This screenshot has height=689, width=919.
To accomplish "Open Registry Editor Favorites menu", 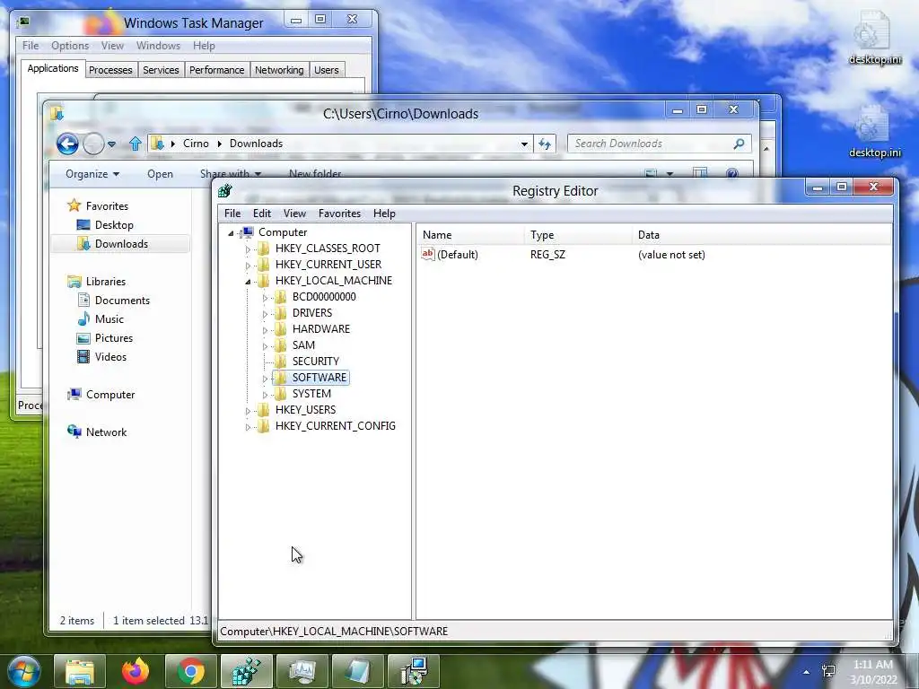I will point(339,214).
